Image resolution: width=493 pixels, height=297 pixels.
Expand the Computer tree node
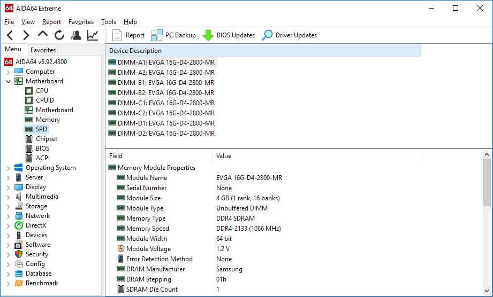[9, 72]
